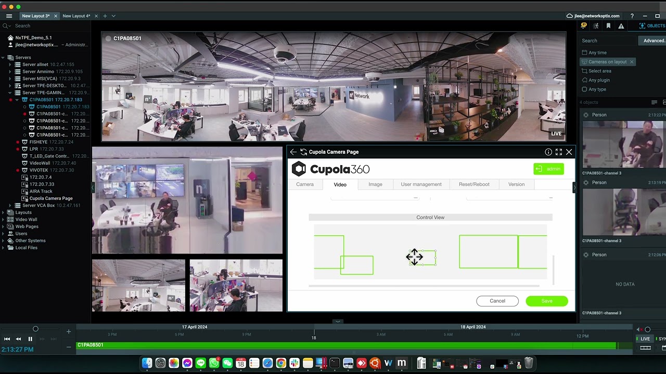Show info for Cupola Camera Page
666x374 pixels.
click(x=548, y=152)
